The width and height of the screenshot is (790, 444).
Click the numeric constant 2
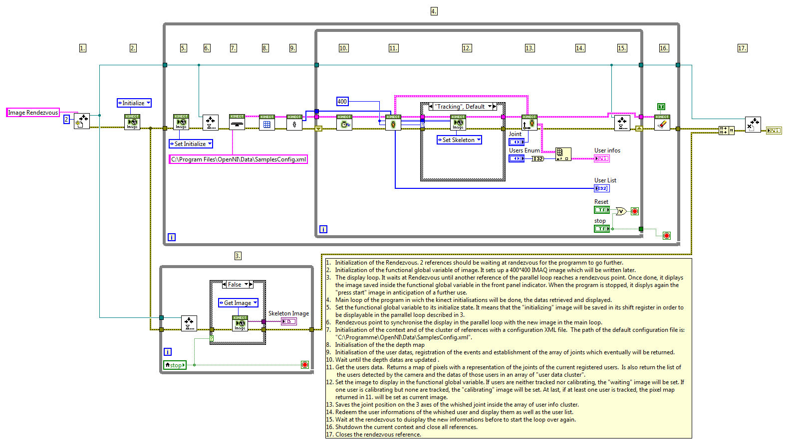(x=66, y=120)
